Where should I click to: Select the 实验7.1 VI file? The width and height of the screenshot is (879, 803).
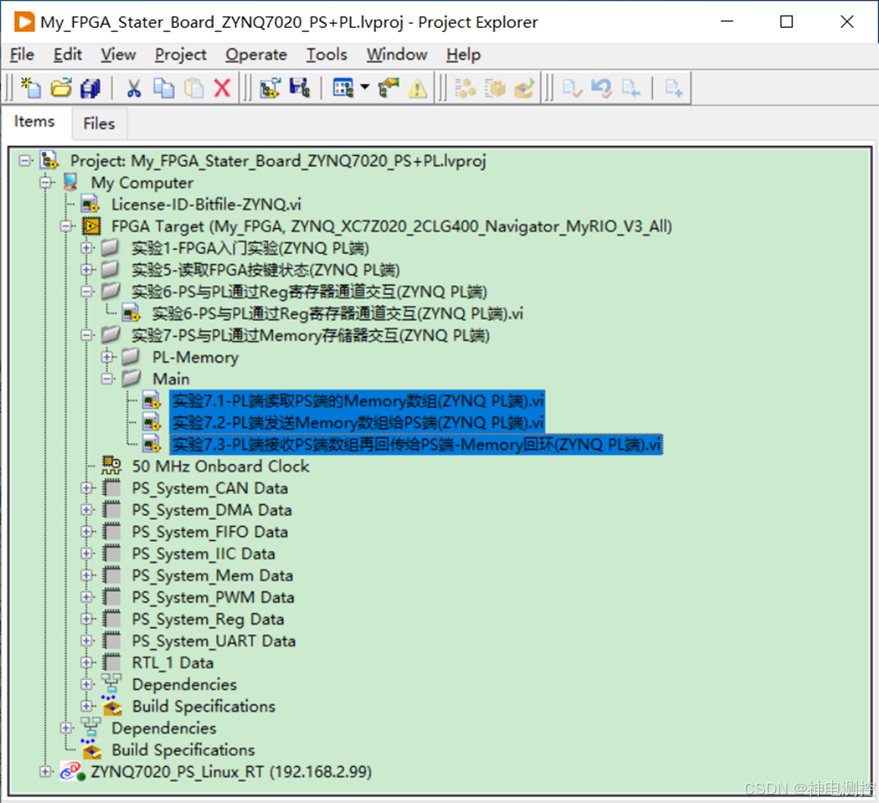click(x=357, y=401)
